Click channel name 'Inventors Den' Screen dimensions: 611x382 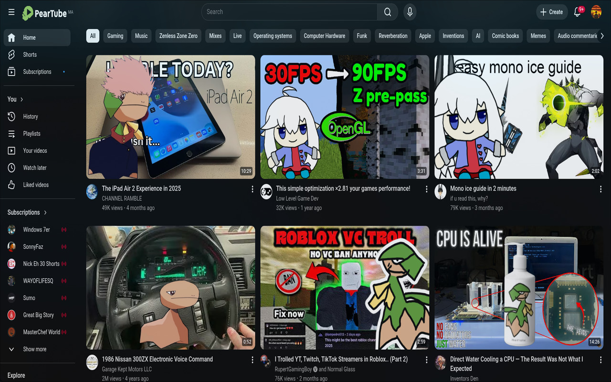(465, 379)
